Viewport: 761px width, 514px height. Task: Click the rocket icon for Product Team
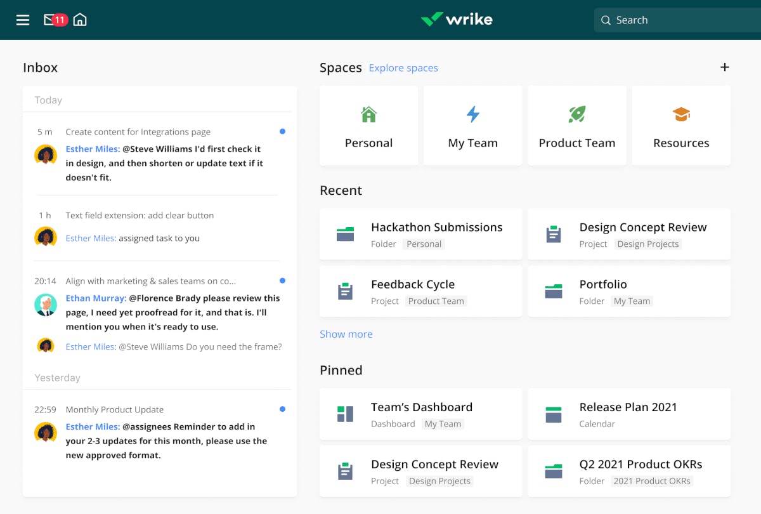[576, 114]
